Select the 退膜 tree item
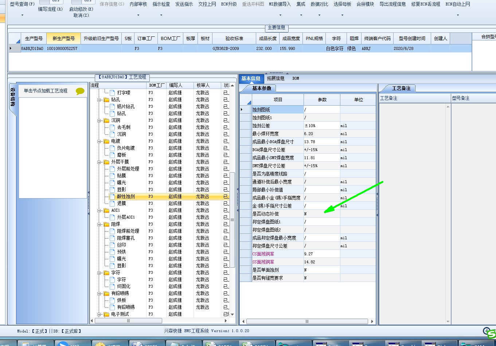This screenshot has width=496, height=346. click(x=121, y=203)
